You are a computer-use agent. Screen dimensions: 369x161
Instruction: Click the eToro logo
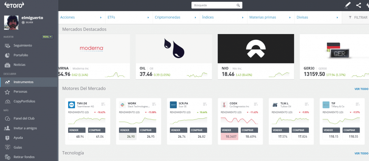tap(14, 5)
